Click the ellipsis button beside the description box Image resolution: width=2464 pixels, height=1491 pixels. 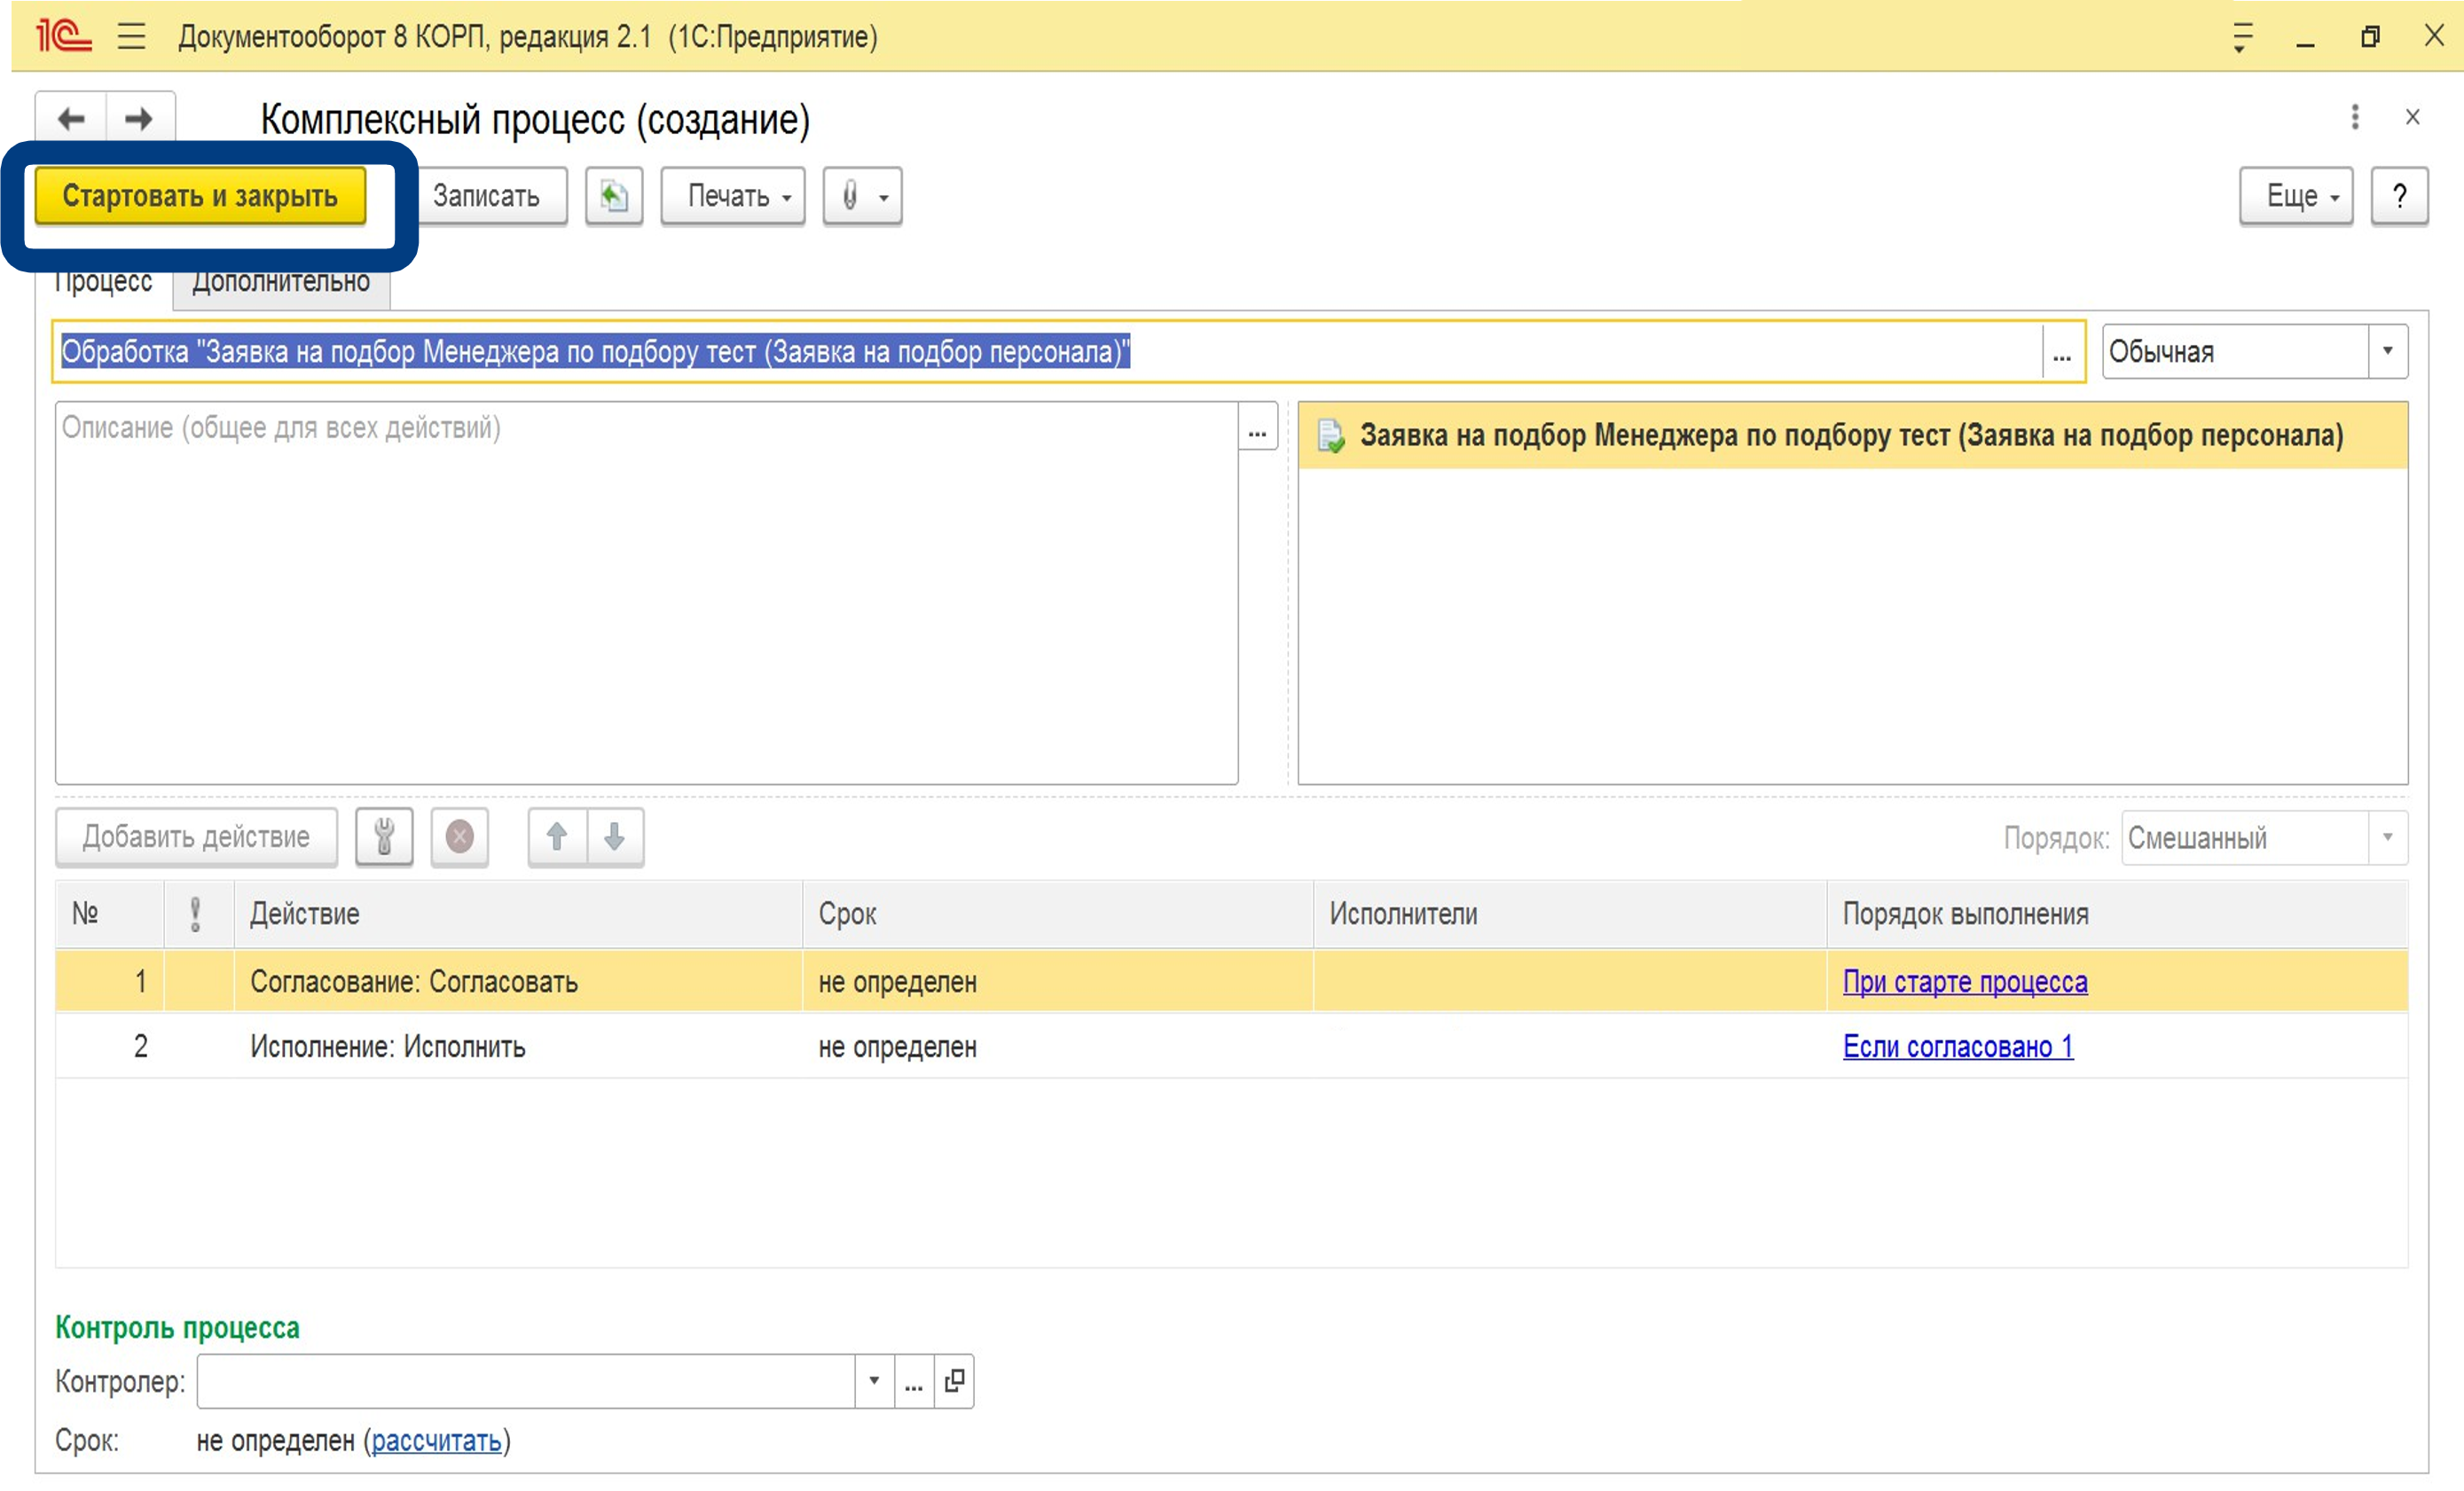coord(1257,427)
